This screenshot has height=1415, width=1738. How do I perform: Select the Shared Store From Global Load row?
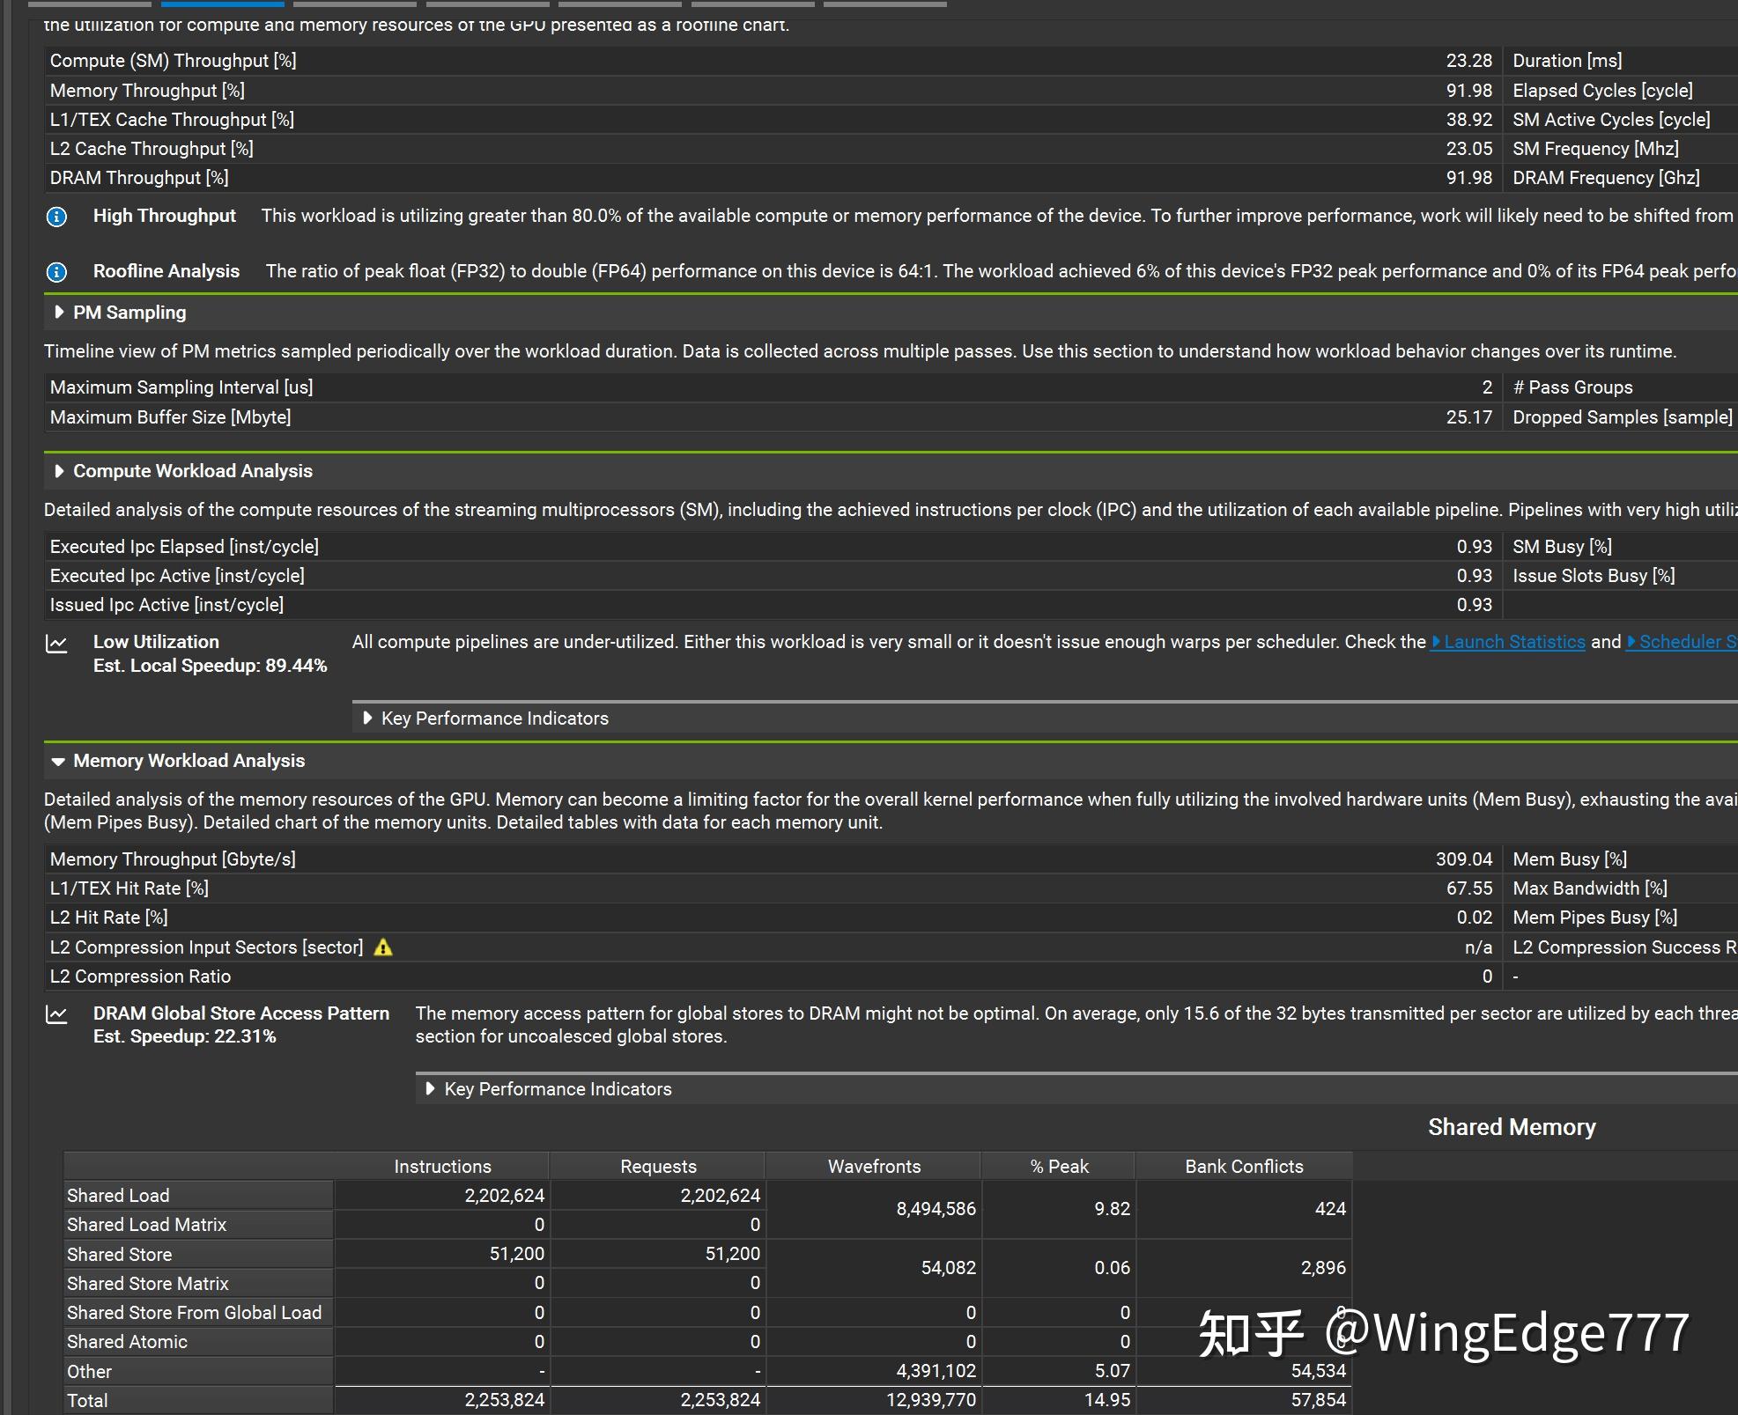point(198,1313)
